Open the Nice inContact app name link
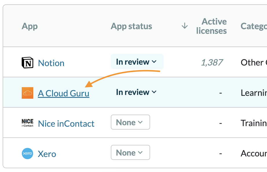This screenshot has width=267, height=172. [x=66, y=124]
